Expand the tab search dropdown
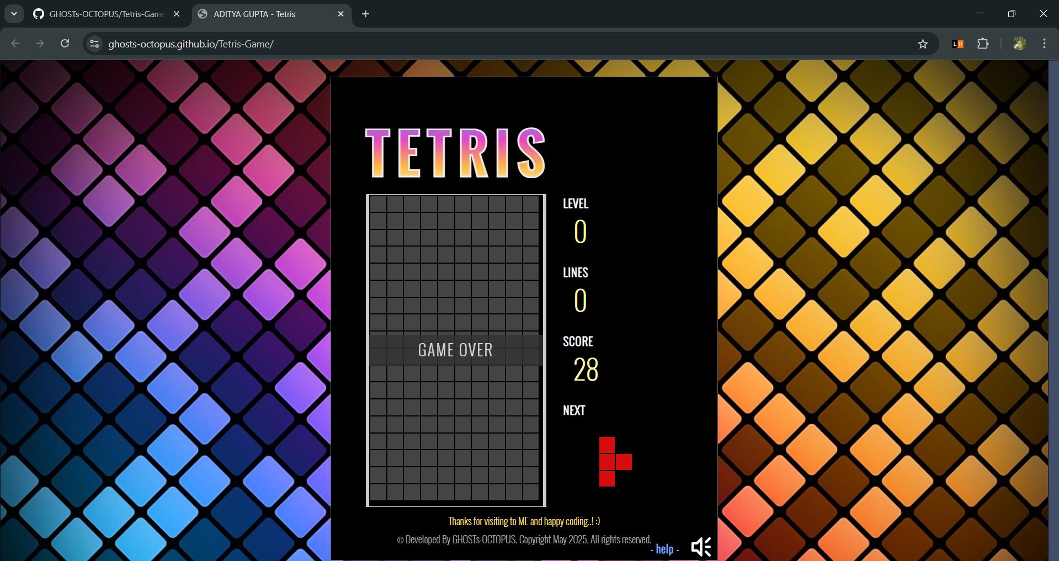 click(14, 14)
